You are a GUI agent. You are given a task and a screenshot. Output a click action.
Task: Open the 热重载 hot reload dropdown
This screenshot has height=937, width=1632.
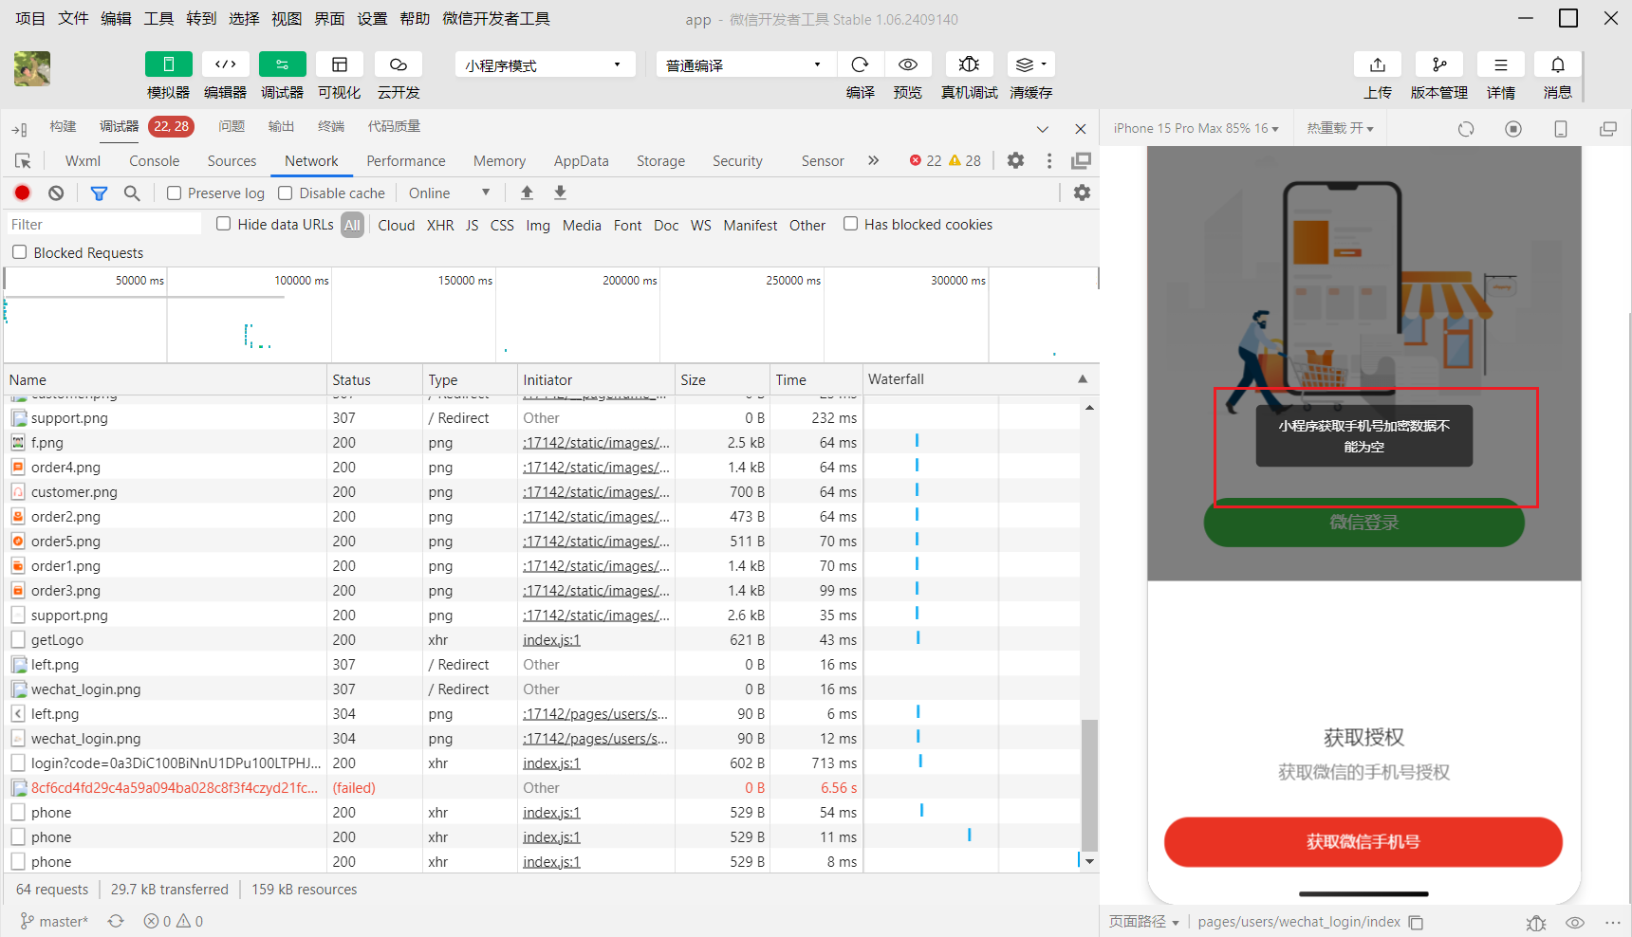[1340, 128]
